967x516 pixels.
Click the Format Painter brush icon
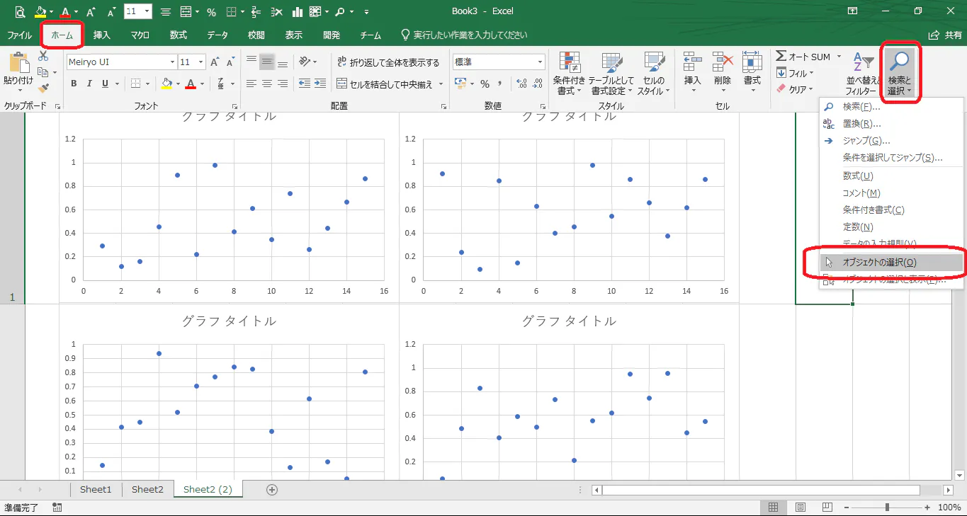coord(43,88)
